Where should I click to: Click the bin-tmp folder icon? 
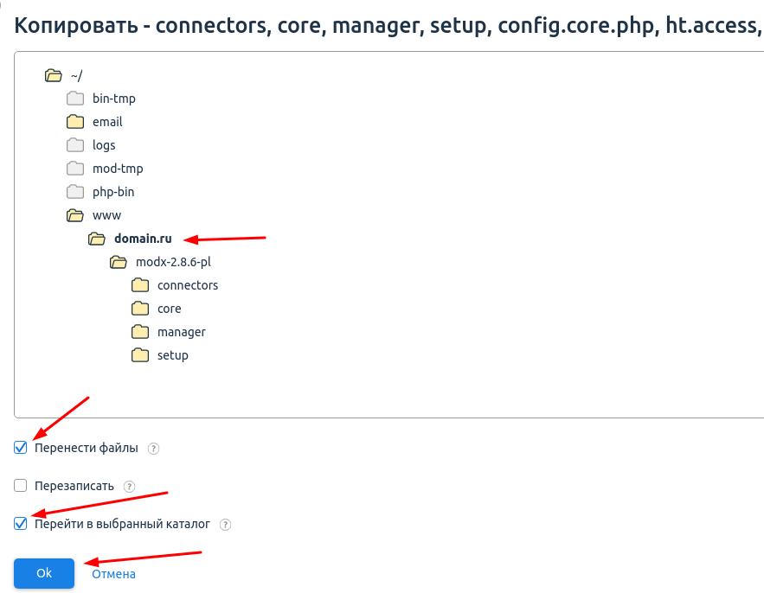tap(75, 99)
